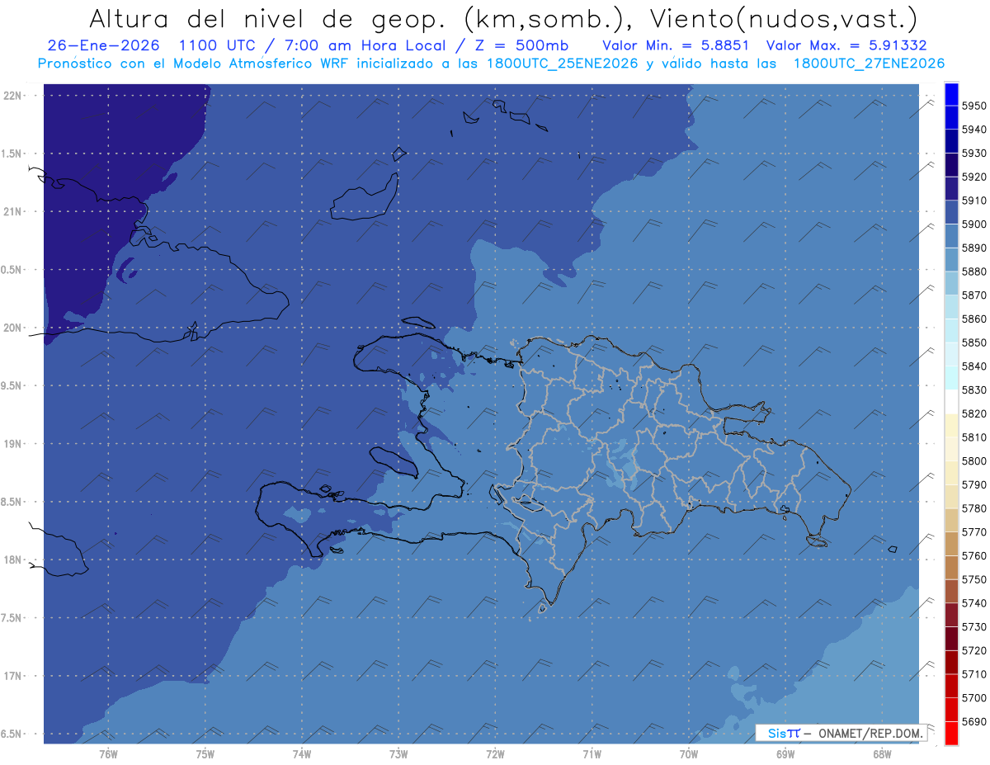Click the 'Valor Min. = 5.8851' text

click(x=676, y=45)
